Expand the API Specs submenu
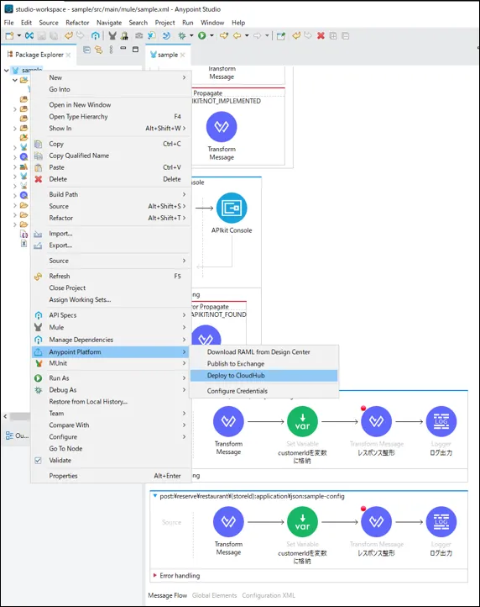Image resolution: width=480 pixels, height=607 pixels. (112, 315)
